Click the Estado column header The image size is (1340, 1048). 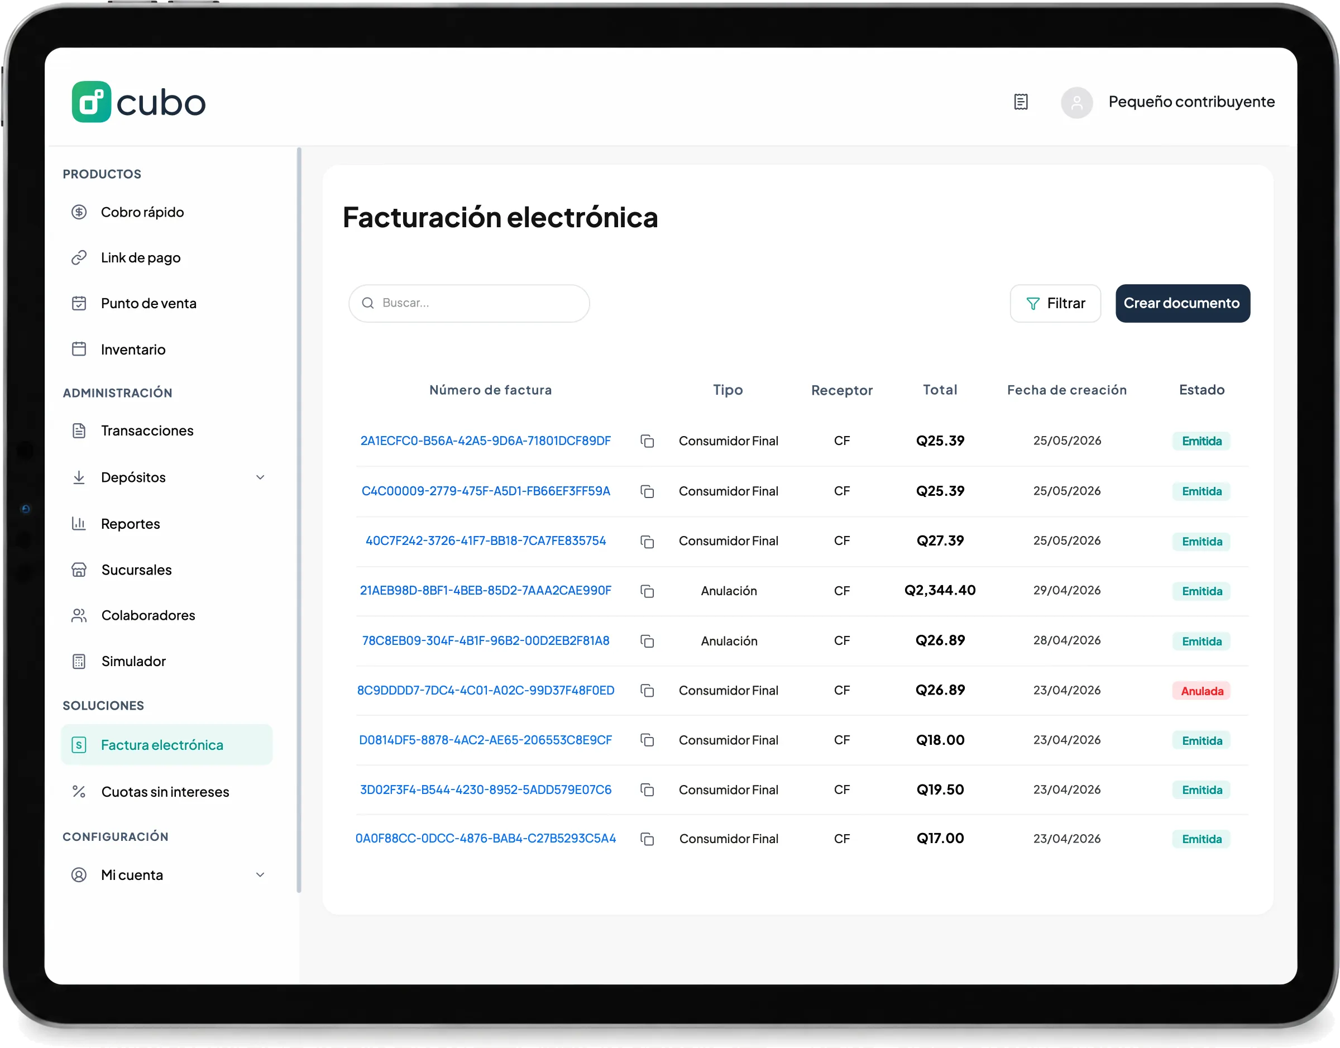click(1202, 390)
